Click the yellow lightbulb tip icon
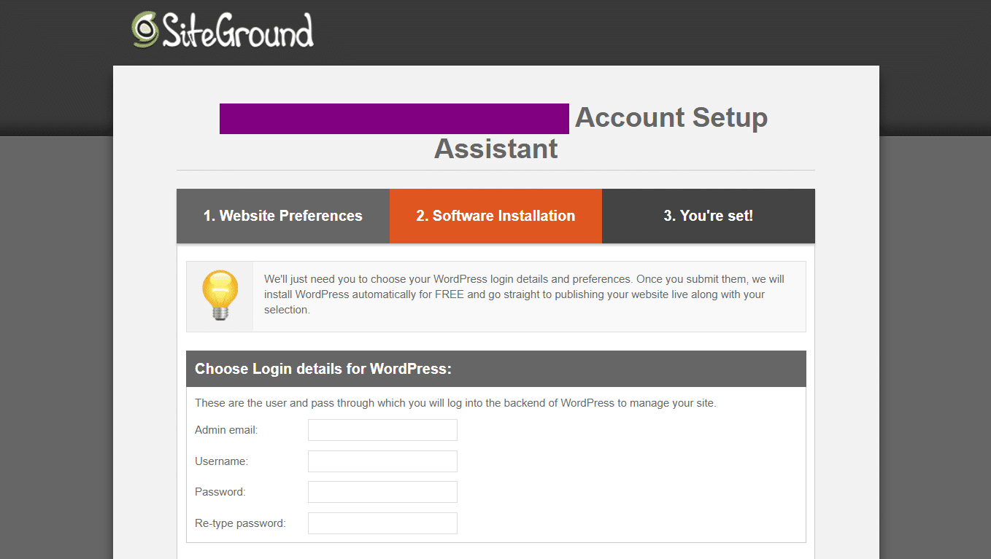The width and height of the screenshot is (991, 559). 220,295
